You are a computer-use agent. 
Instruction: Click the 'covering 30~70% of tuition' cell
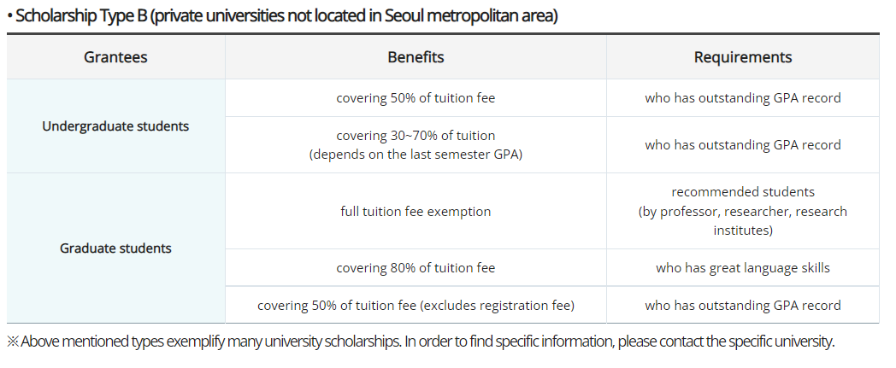tap(416, 136)
